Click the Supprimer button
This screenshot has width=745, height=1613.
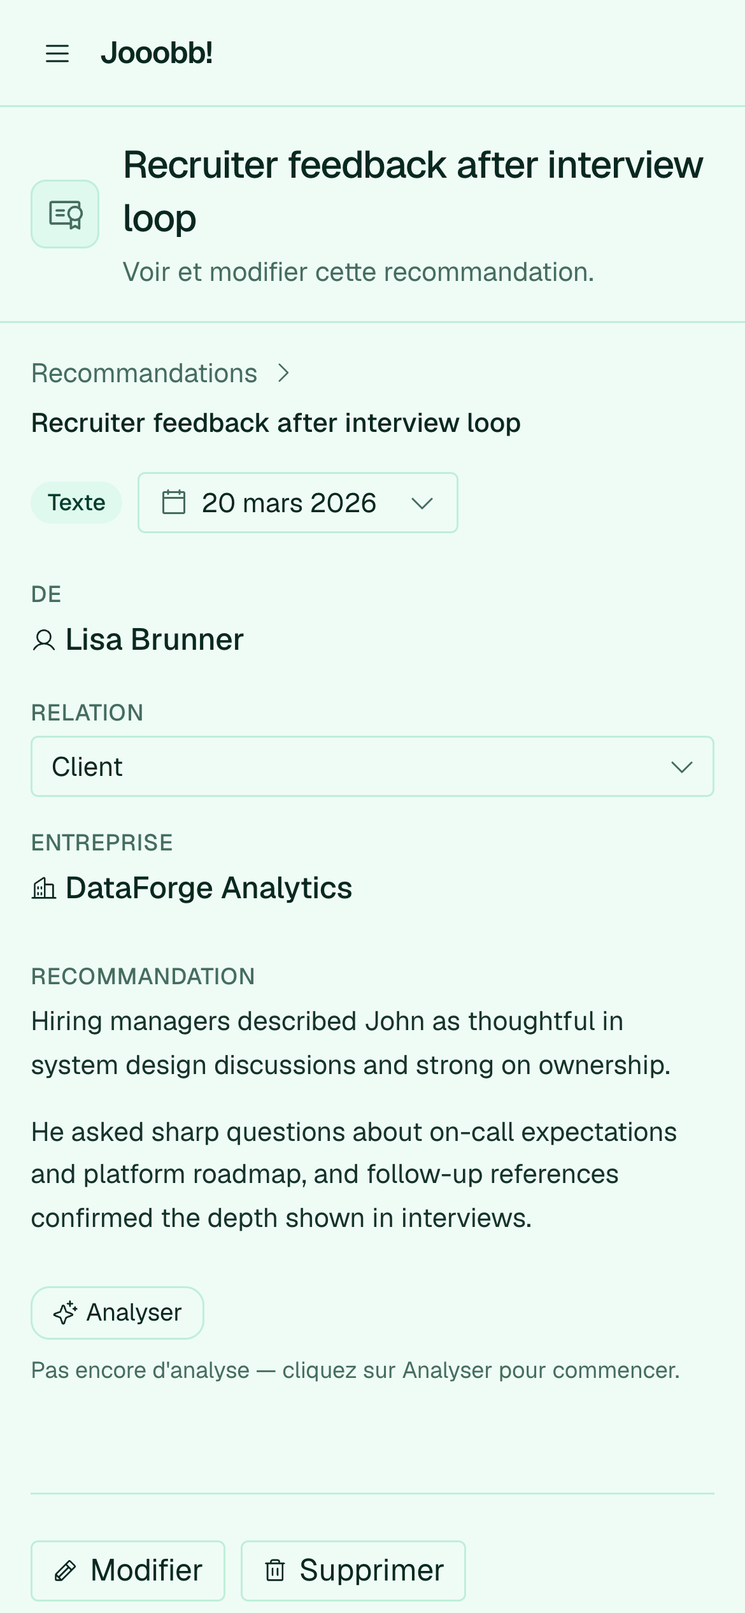click(x=353, y=1571)
